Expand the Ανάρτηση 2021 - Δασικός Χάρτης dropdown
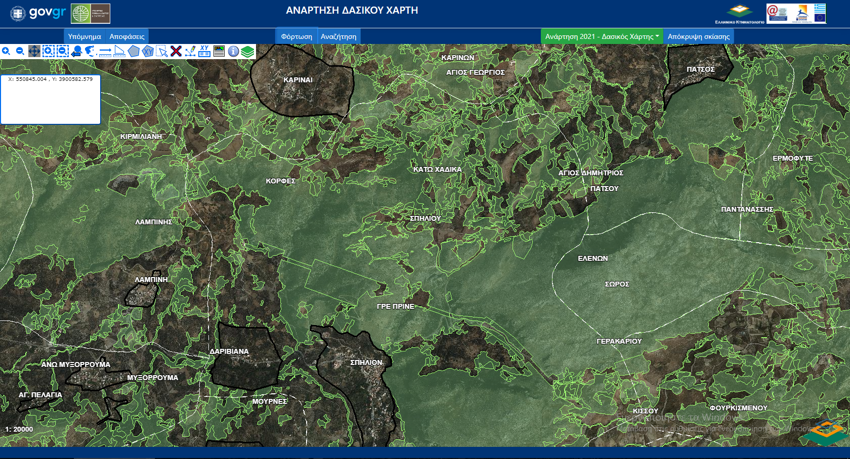 click(602, 36)
